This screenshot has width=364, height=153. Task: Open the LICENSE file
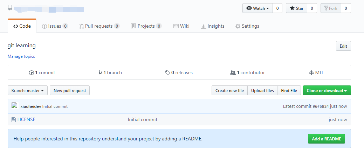click(x=27, y=120)
